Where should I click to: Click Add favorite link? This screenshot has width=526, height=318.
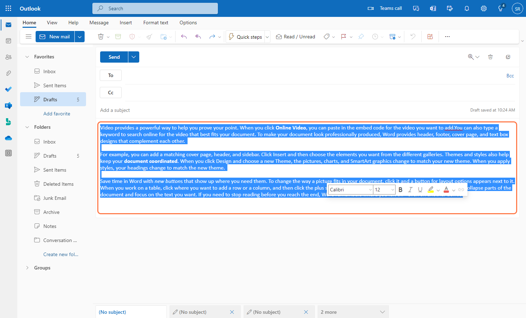(57, 114)
